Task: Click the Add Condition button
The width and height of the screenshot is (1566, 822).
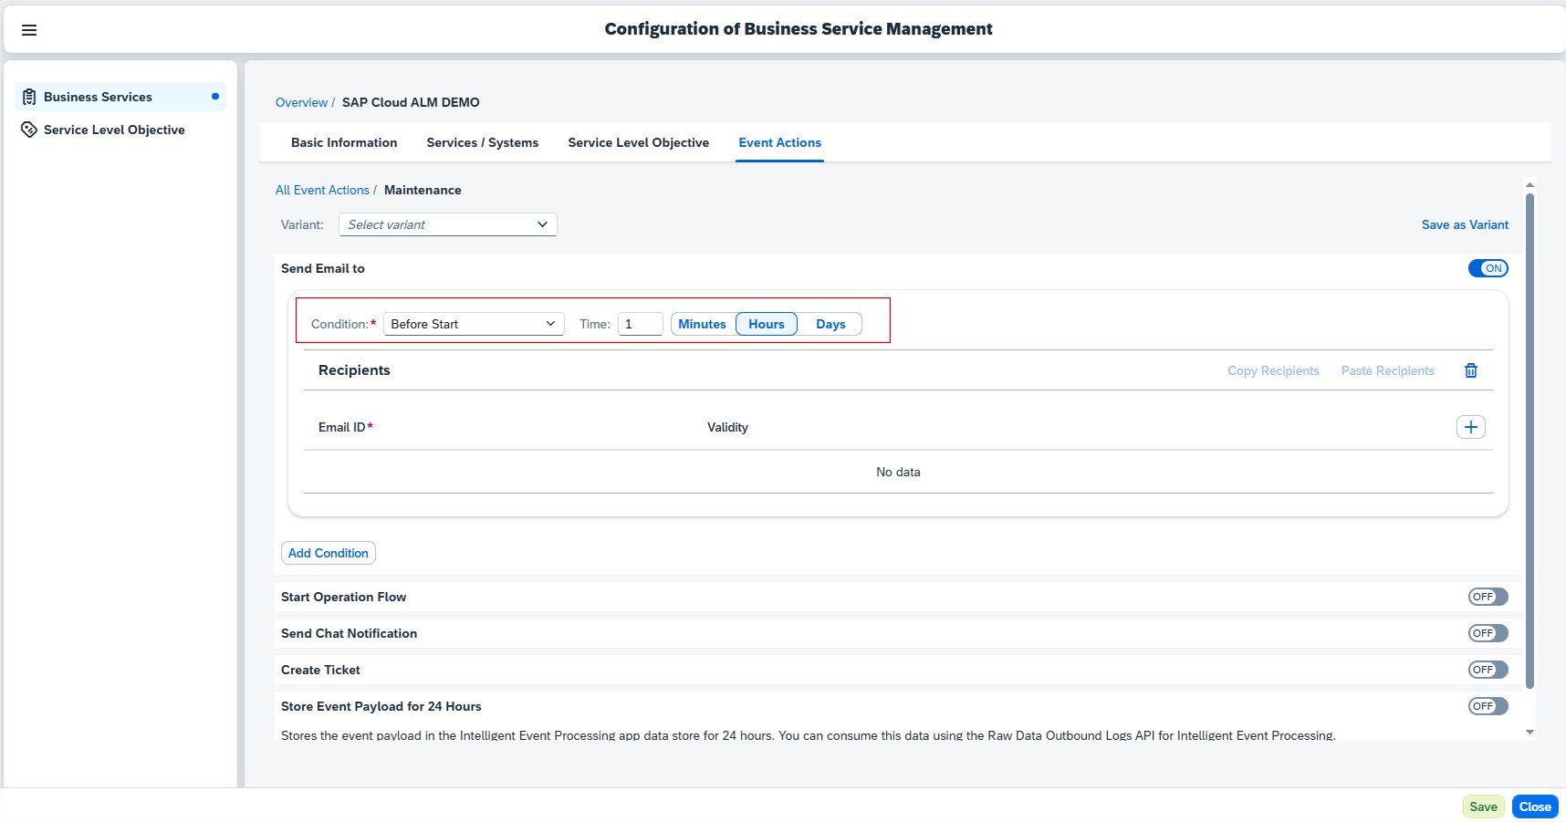Action: pos(328,553)
